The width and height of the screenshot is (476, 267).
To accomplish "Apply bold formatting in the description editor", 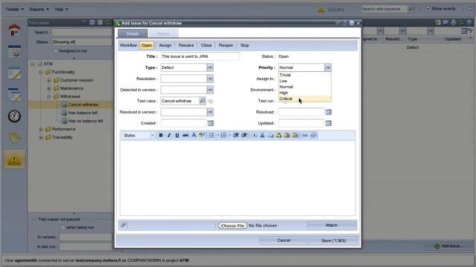I will (x=161, y=135).
